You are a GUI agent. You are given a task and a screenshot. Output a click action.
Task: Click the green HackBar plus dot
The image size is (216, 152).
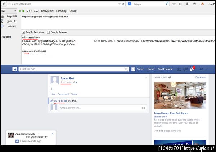pyautogui.click(x=23, y=11)
